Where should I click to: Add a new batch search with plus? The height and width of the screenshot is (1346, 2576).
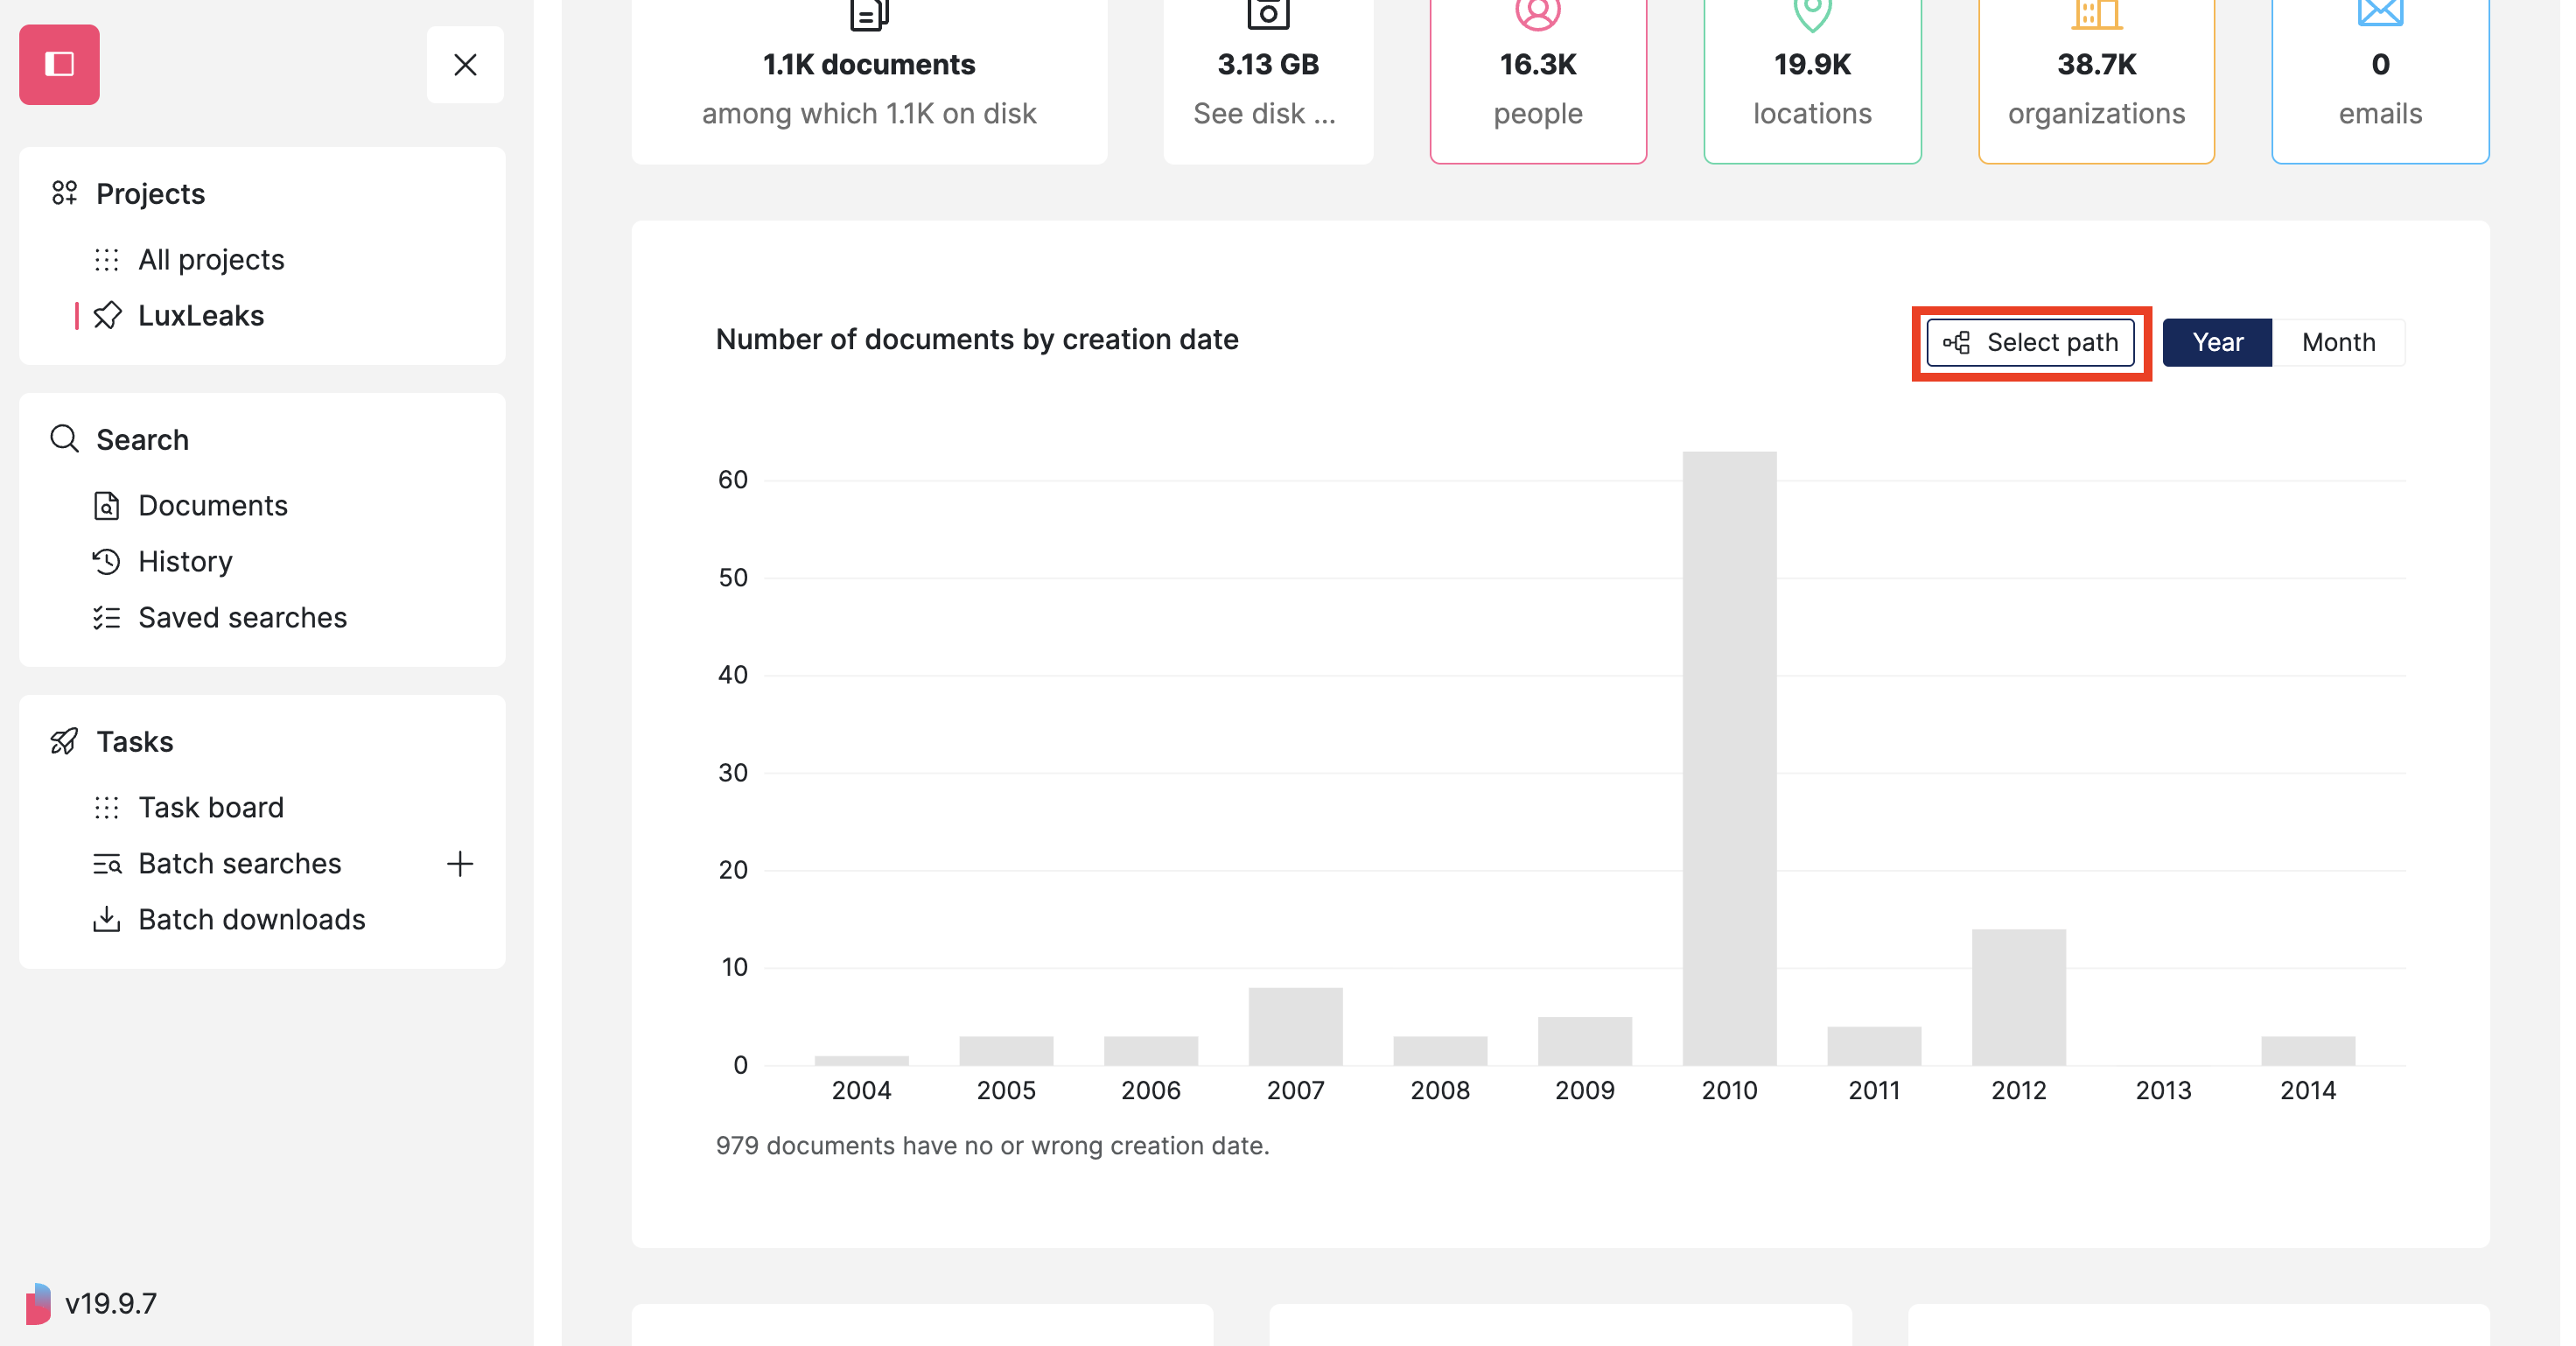coord(460,864)
